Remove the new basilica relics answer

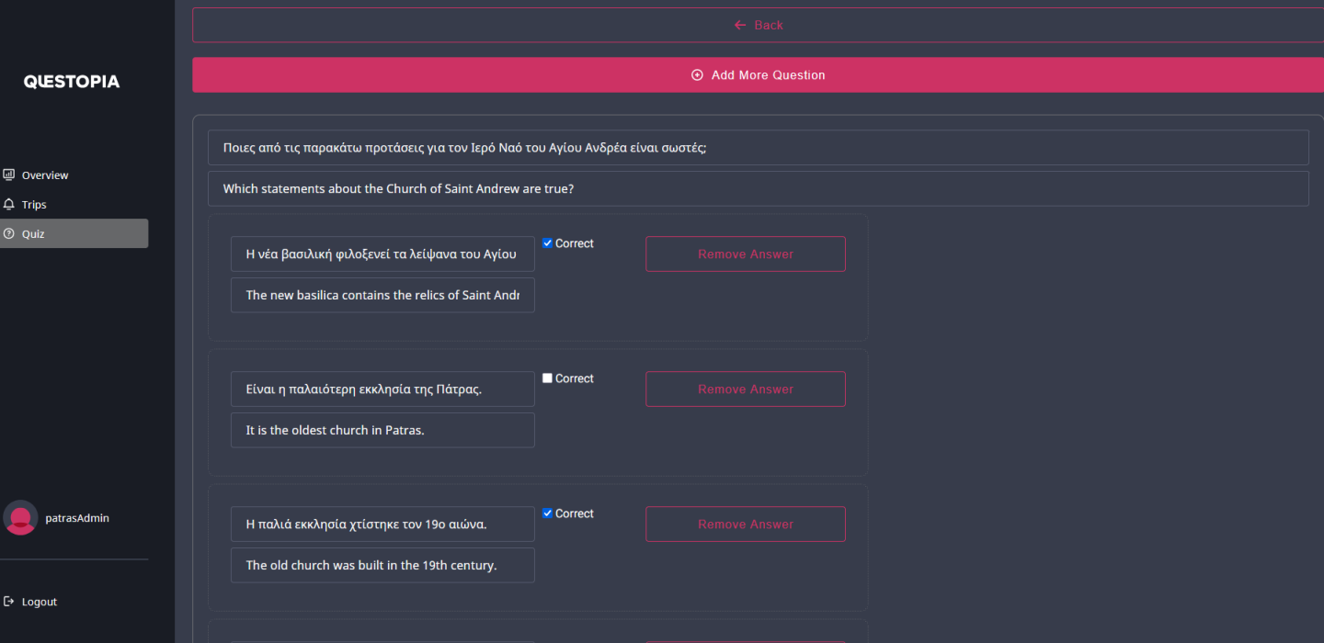point(745,254)
